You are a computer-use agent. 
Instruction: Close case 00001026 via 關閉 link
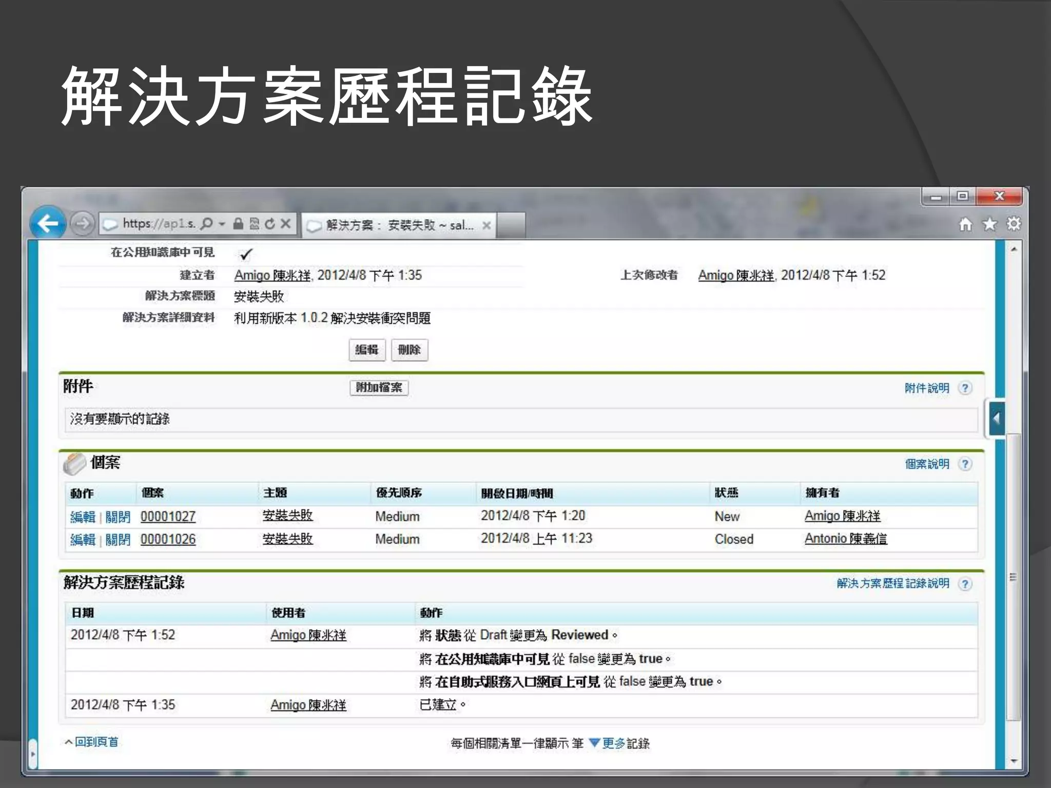coord(118,540)
